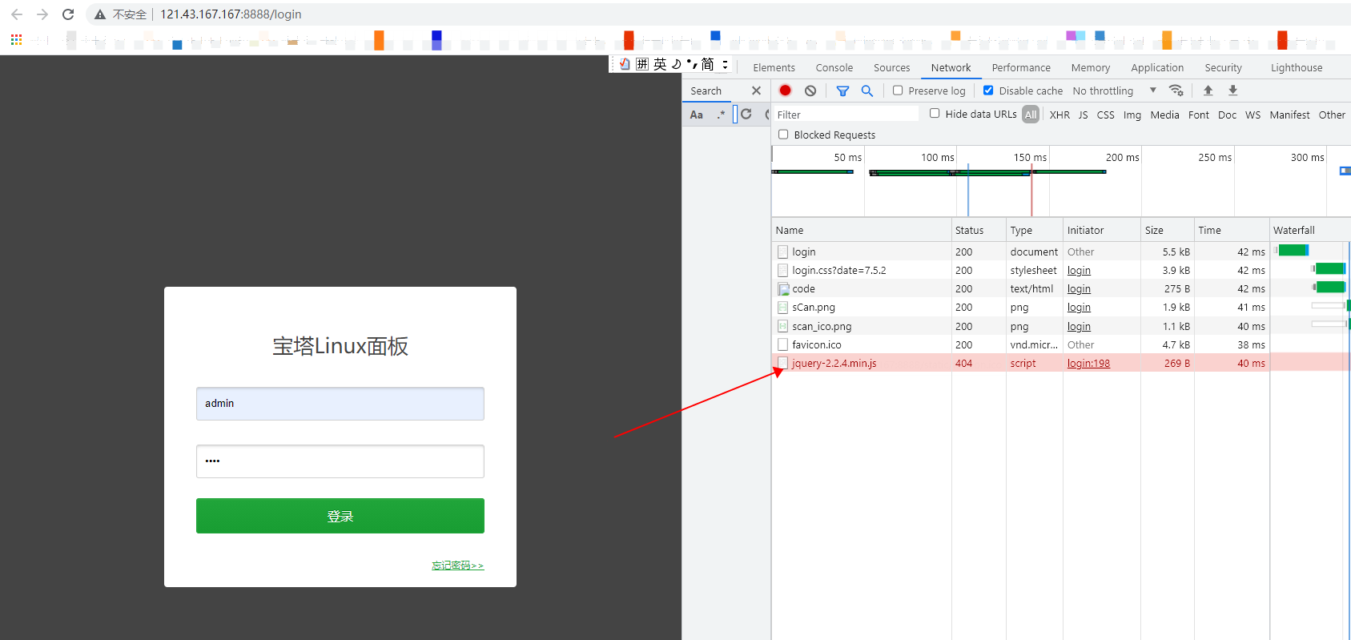The height and width of the screenshot is (640, 1351).
Task: Filter requests by CSS
Action: click(x=1105, y=115)
